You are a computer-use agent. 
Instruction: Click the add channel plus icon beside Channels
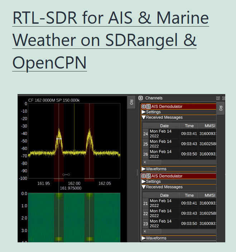point(140,98)
